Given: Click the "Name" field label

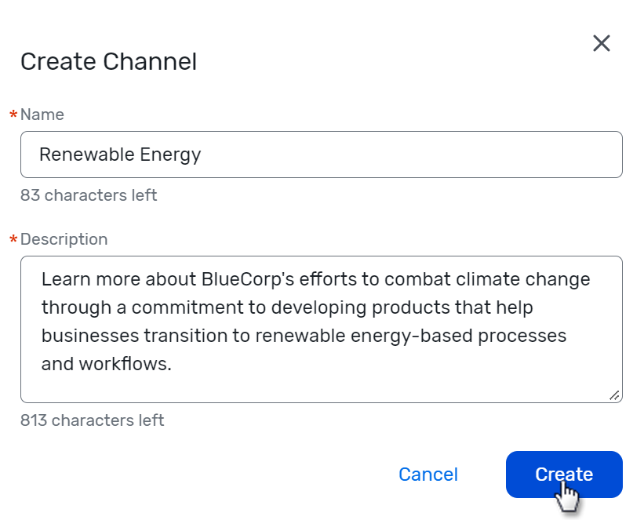Looking at the screenshot, I should (x=42, y=115).
